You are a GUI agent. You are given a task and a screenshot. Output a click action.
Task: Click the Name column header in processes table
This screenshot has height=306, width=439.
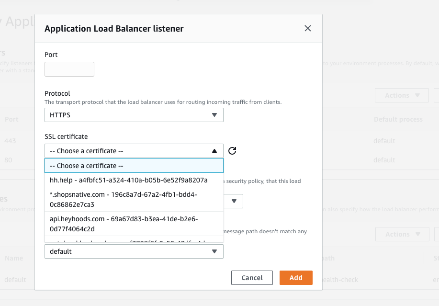point(14,258)
